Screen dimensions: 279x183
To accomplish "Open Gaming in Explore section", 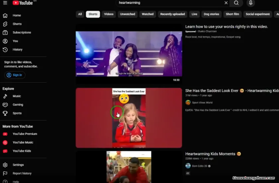I will [x=18, y=105].
